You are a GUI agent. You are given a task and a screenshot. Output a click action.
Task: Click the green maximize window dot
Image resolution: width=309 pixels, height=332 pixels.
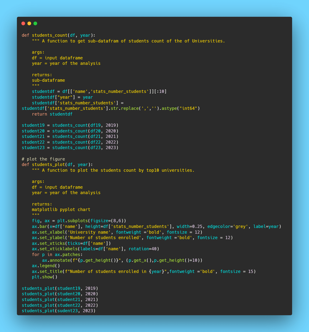(35, 23)
